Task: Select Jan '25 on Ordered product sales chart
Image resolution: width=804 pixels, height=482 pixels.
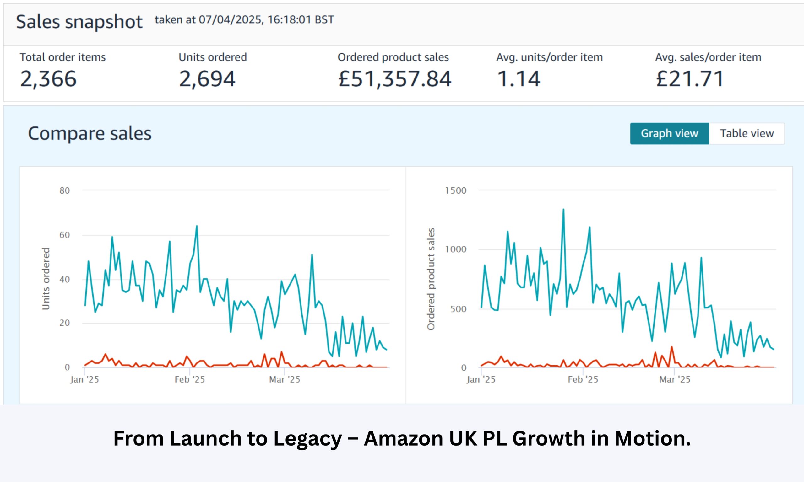Action: click(481, 379)
